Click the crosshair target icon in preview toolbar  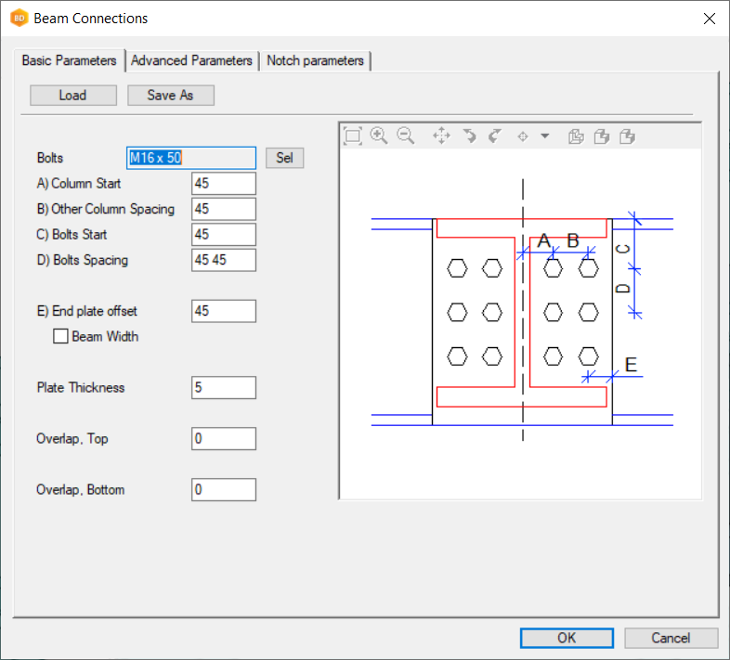pos(523,136)
